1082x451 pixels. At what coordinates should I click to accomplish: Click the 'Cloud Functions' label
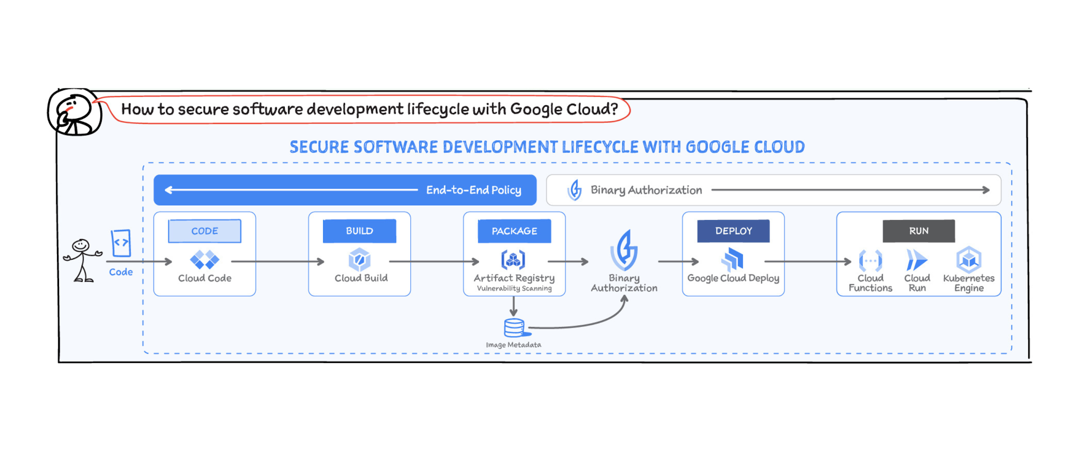click(x=870, y=283)
